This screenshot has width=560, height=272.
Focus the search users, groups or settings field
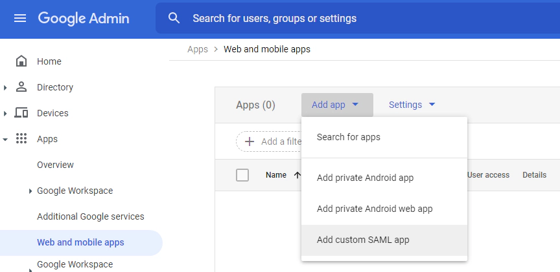pyautogui.click(x=357, y=18)
